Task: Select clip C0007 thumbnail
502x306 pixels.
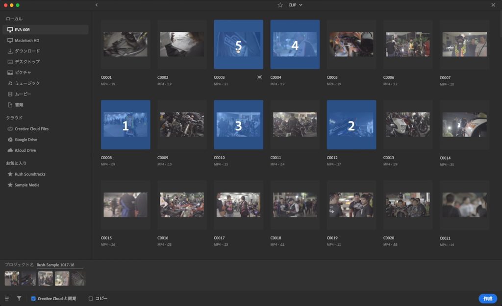Action: [465, 44]
